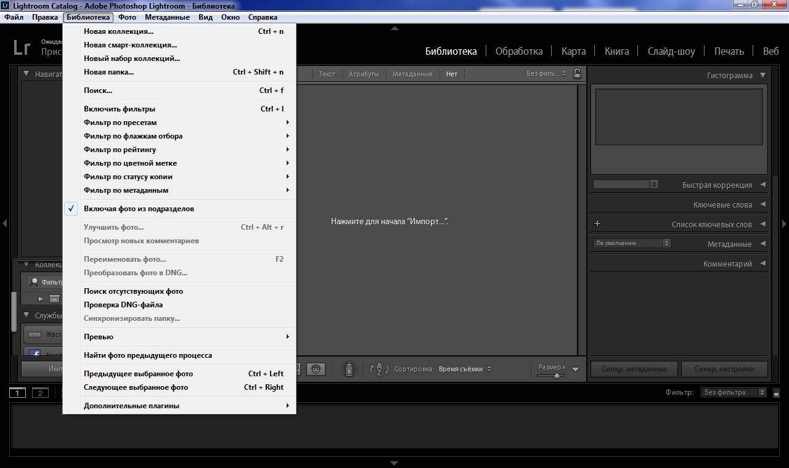Collapse the Службы публикации panel

click(x=27, y=315)
